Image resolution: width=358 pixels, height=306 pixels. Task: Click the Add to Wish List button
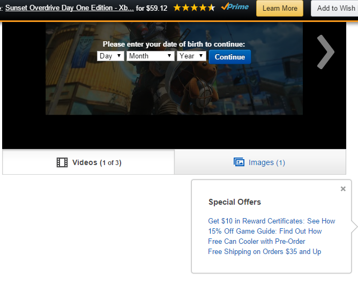[x=335, y=9]
